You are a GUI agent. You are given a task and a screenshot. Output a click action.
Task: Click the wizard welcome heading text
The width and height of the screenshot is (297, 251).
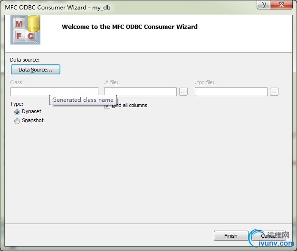pyautogui.click(x=130, y=27)
